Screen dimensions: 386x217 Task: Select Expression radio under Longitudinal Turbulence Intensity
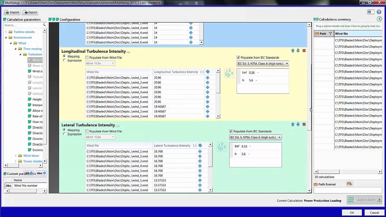tap(64, 60)
